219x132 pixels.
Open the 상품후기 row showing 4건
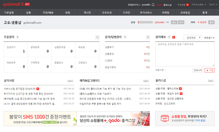pos(127,47)
